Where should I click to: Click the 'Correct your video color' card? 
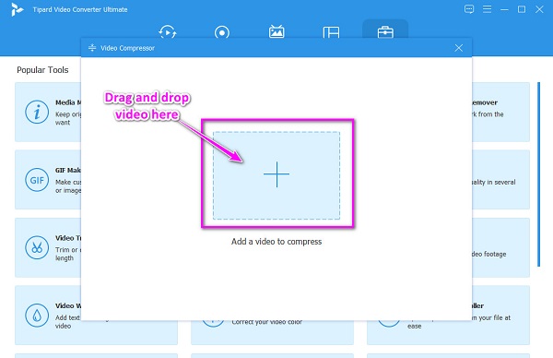point(272,332)
